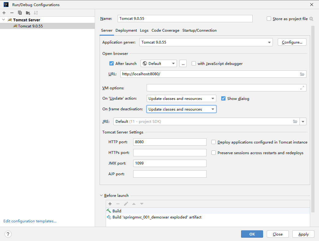Click the Configure... button
The width and height of the screenshot is (319, 241).
click(x=292, y=42)
